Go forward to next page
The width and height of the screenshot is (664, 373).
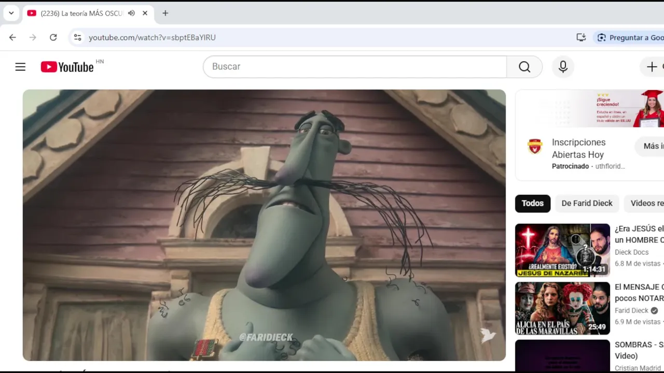[33, 37]
